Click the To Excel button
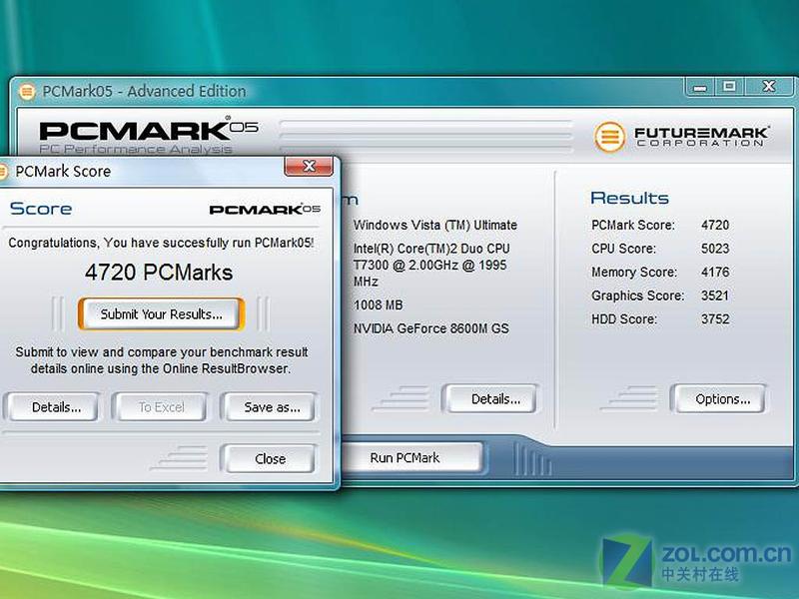The width and height of the screenshot is (799, 599). (161, 407)
